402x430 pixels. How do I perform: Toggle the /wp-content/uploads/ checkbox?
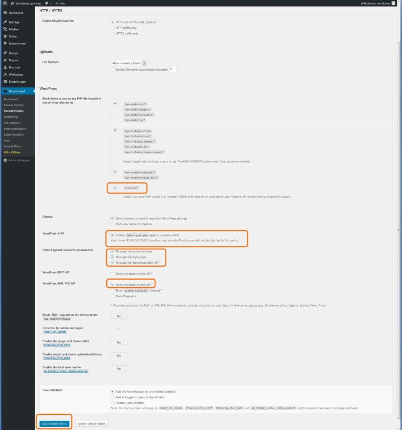coord(115,172)
